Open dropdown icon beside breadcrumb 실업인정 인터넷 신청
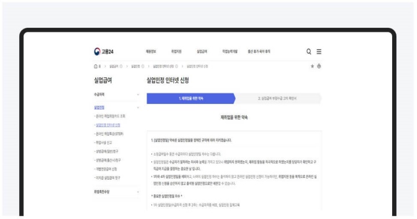The height and width of the screenshot is (219, 417). point(176,66)
